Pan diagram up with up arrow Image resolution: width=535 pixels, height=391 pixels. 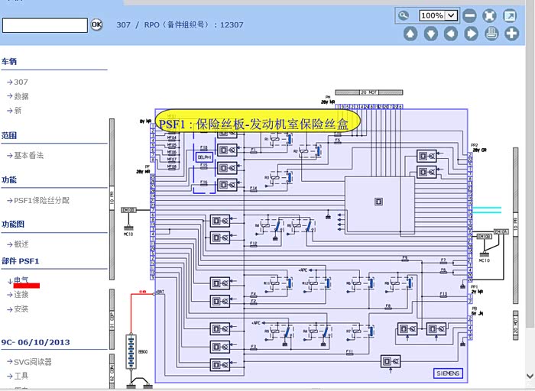pos(410,34)
